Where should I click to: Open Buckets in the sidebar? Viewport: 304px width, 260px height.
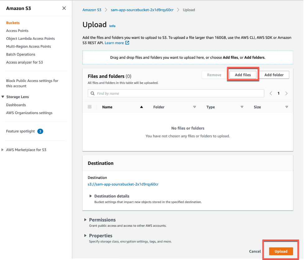pyautogui.click(x=13, y=23)
